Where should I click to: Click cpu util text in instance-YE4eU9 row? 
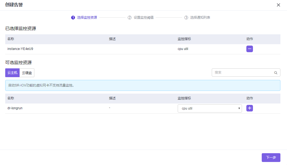coord(183,49)
